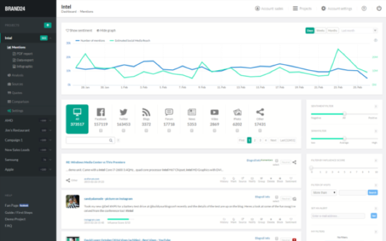386x241 pixels.
Task: Click the Show sentiment link
Action: point(79,30)
